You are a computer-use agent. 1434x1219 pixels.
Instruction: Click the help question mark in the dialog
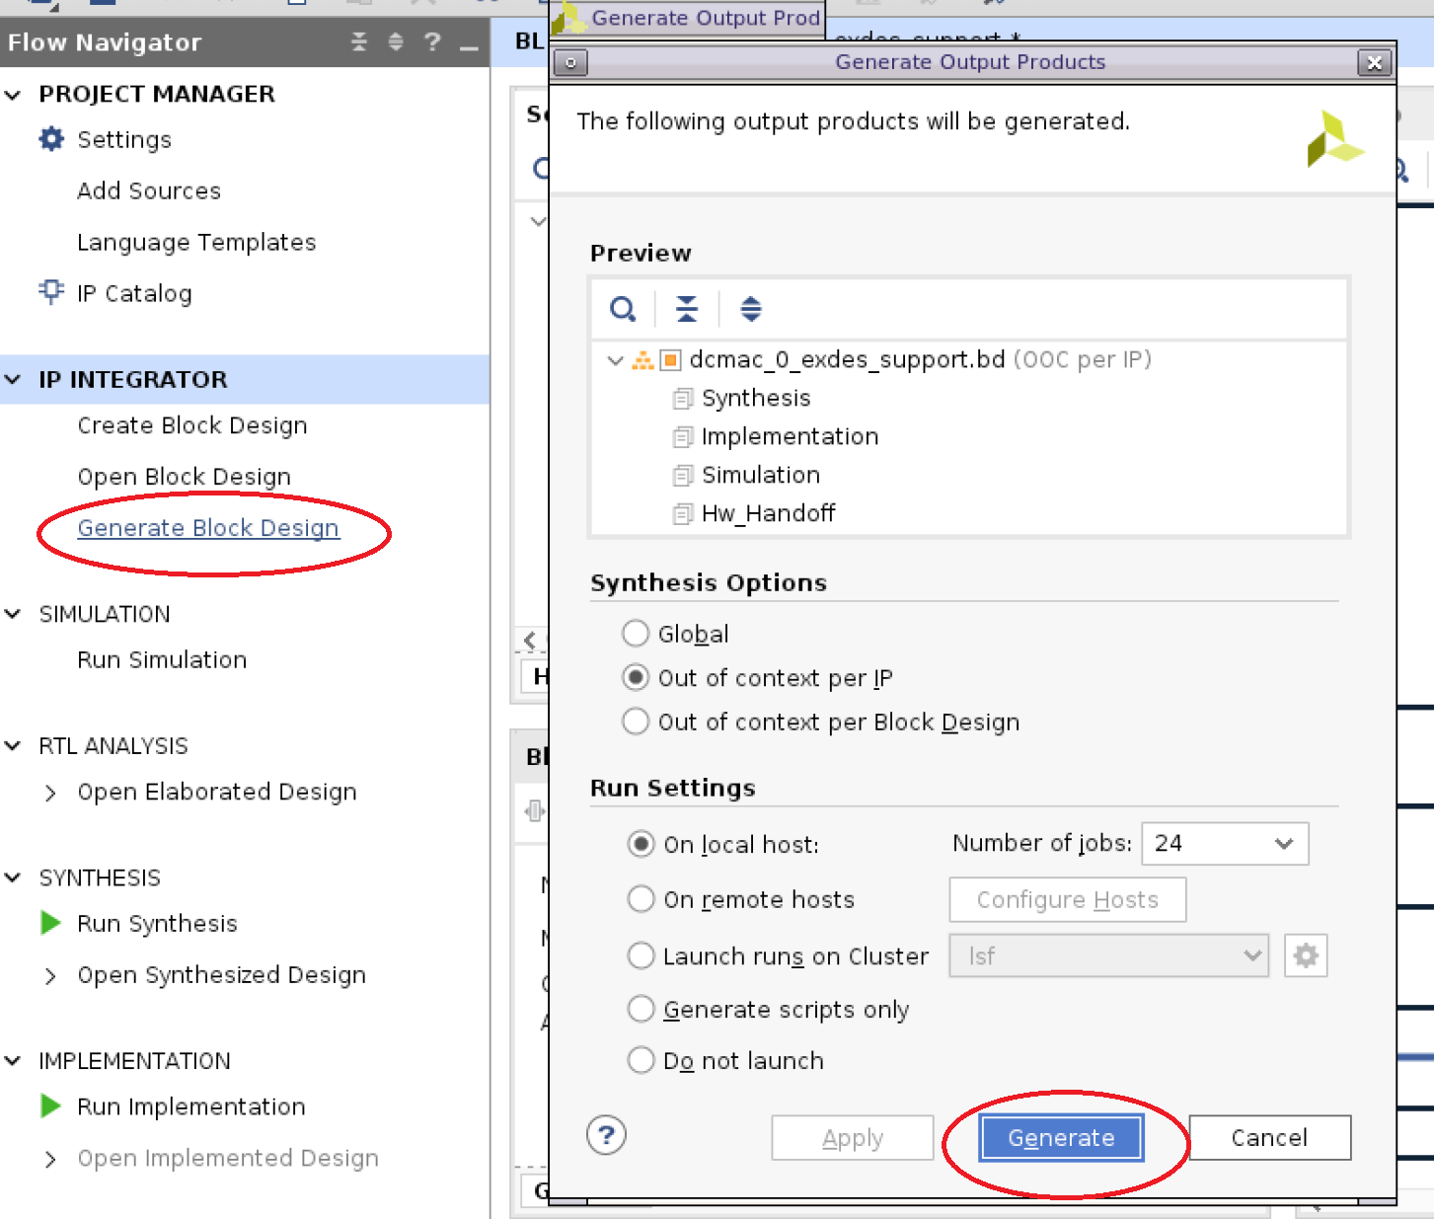[x=606, y=1135]
